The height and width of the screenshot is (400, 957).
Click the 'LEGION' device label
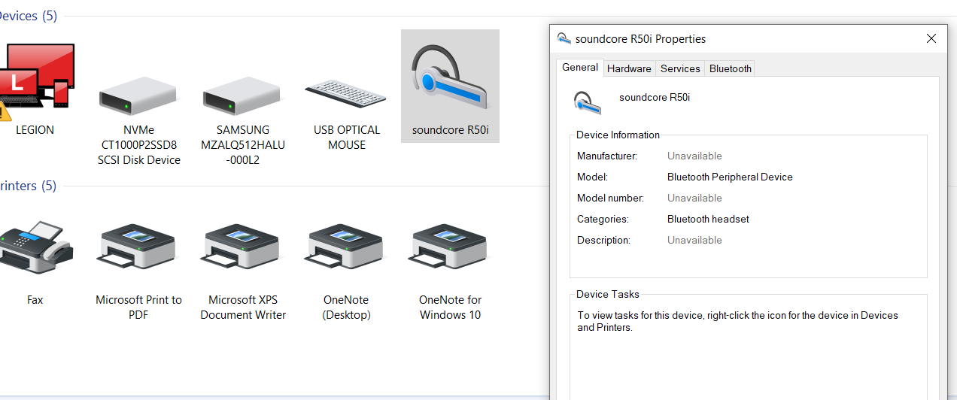35,130
